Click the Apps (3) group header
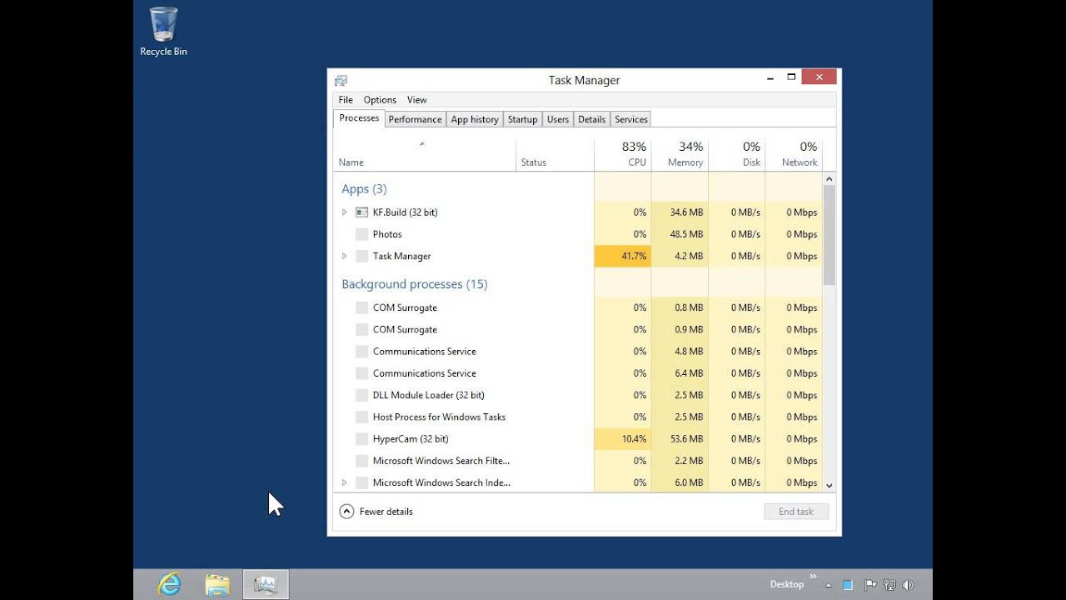Screen dimensions: 1066x600 (x=364, y=189)
